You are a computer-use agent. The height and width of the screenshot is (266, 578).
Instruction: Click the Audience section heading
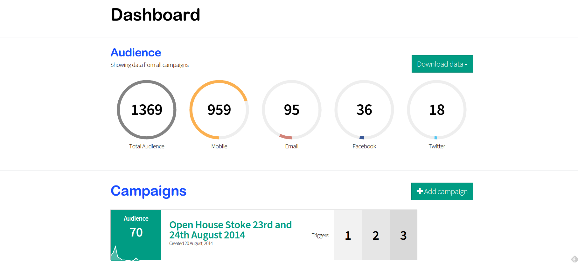136,53
